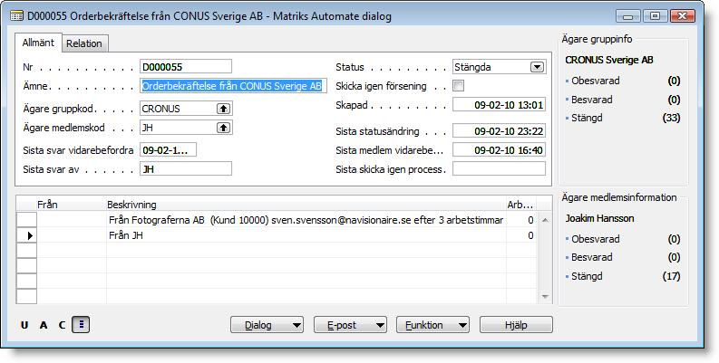Click the Hjälp button
Viewport: 719px width, 363px height.
(x=516, y=325)
